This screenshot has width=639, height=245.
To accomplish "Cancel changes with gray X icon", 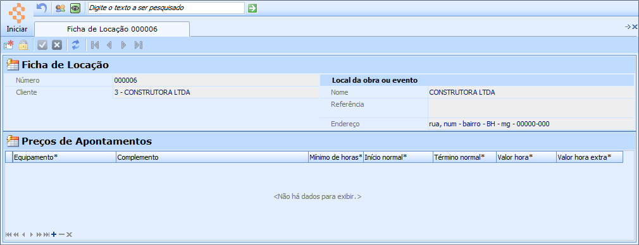I will tap(57, 45).
